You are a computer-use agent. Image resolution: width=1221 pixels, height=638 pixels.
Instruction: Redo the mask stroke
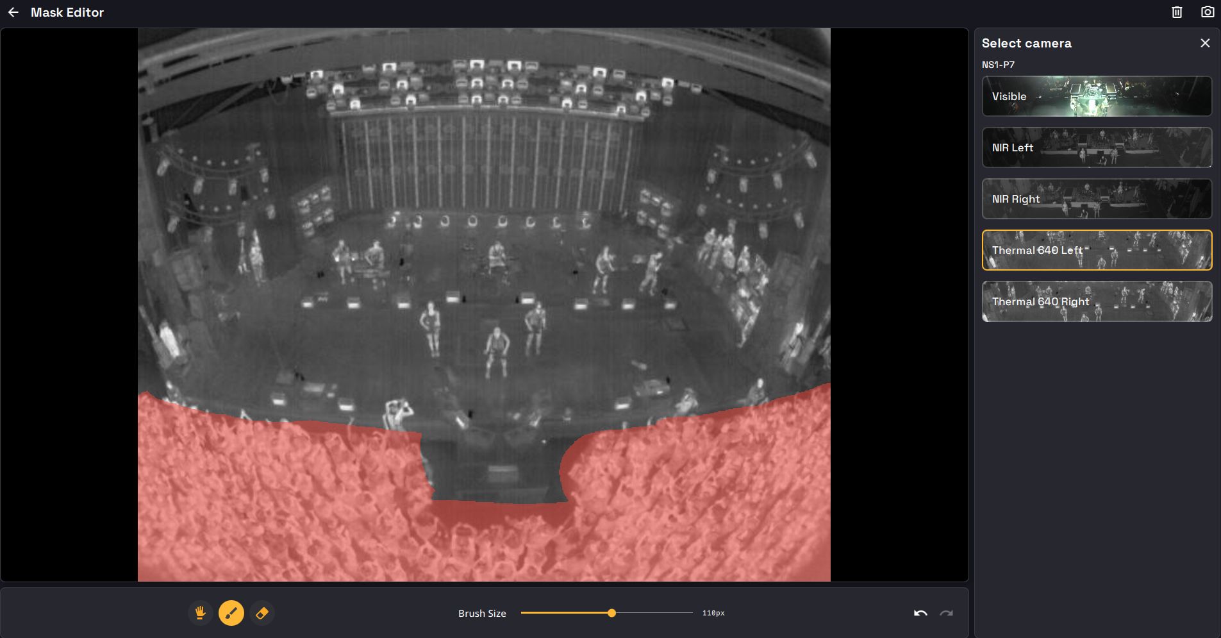[946, 613]
